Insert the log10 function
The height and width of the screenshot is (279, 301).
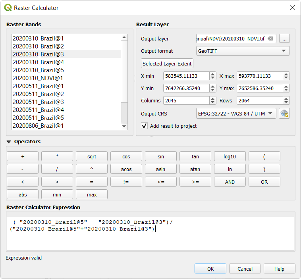tap(230, 156)
